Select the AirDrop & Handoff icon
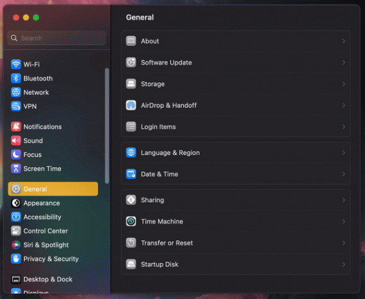Viewport: 365px width, 299px height. click(x=131, y=105)
